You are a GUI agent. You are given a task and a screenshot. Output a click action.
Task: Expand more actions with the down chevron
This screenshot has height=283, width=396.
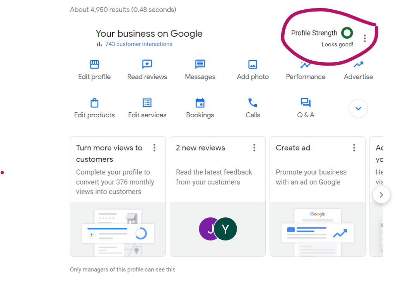click(x=358, y=108)
